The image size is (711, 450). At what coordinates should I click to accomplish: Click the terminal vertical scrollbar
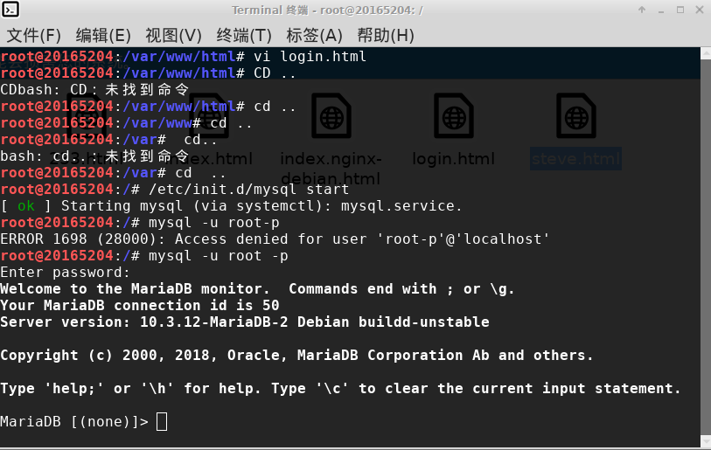(x=706, y=247)
